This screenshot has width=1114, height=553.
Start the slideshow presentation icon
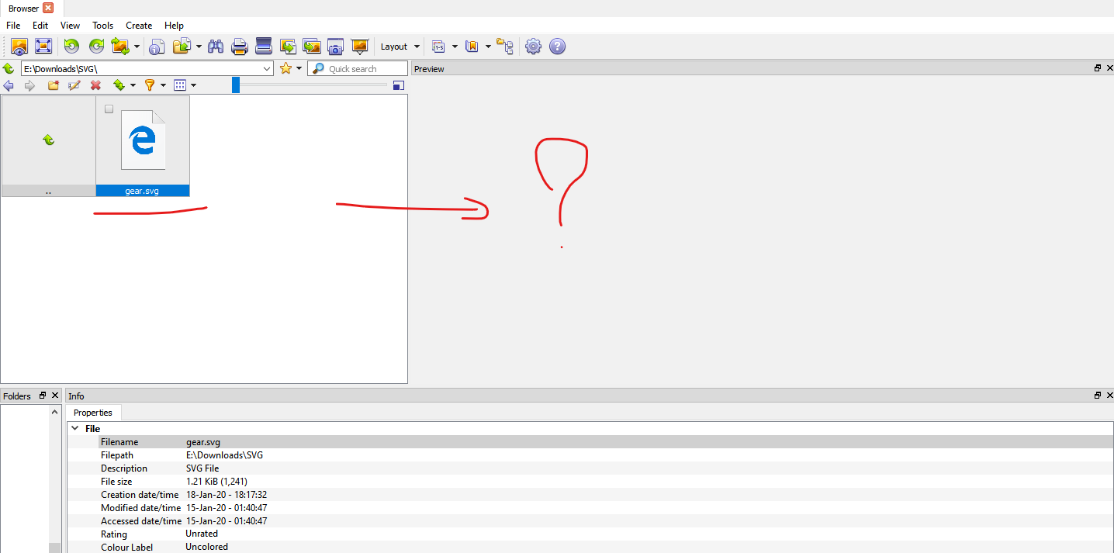click(359, 47)
